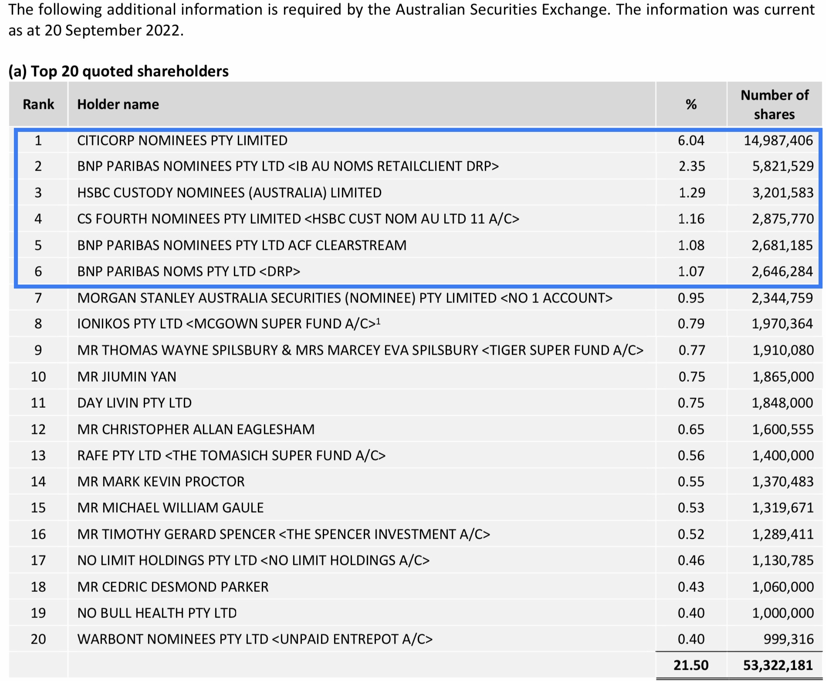Viewport: 826px width, 681px height.
Task: Click percentage value 6.04
Action: tap(691, 141)
